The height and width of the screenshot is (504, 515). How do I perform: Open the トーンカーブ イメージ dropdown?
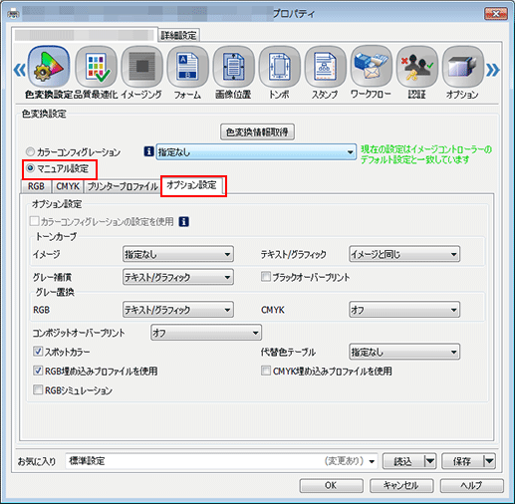click(178, 255)
